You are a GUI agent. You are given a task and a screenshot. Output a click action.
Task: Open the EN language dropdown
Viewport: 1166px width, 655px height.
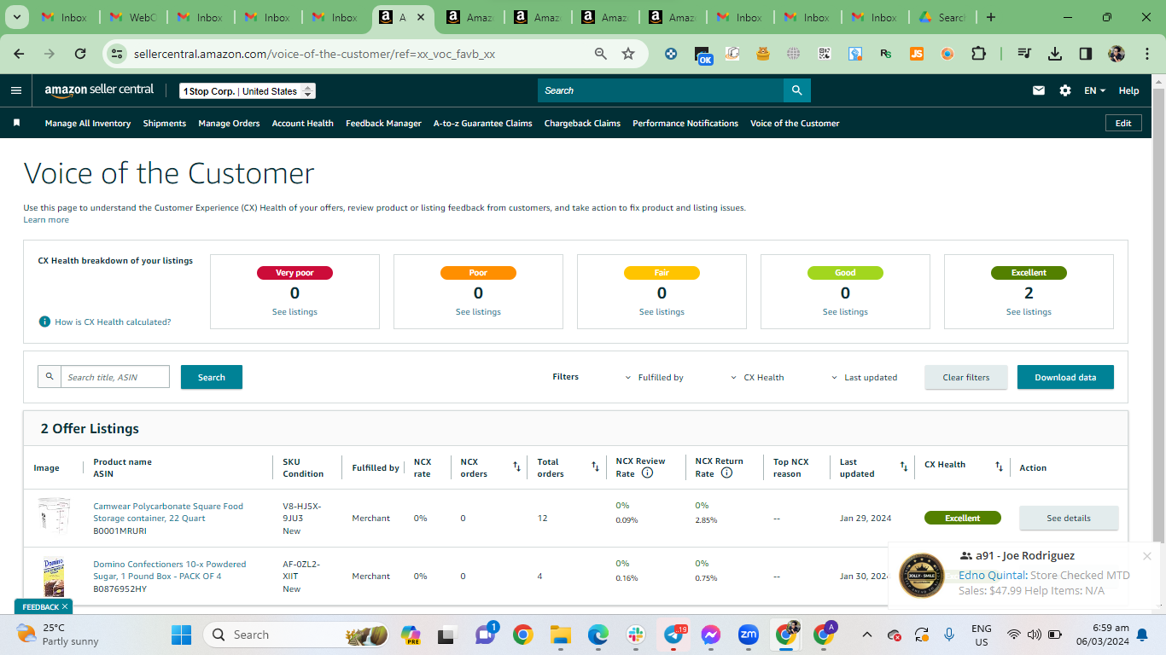pyautogui.click(x=1094, y=90)
